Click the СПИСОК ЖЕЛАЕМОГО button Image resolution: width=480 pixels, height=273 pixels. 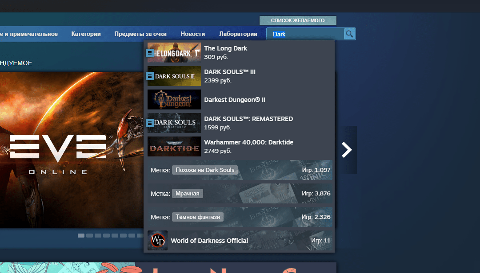click(x=298, y=20)
